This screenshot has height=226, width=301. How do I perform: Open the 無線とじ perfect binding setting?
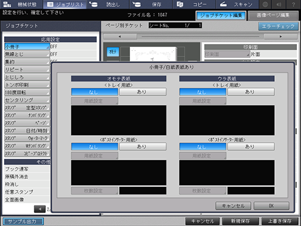coord(27,54)
